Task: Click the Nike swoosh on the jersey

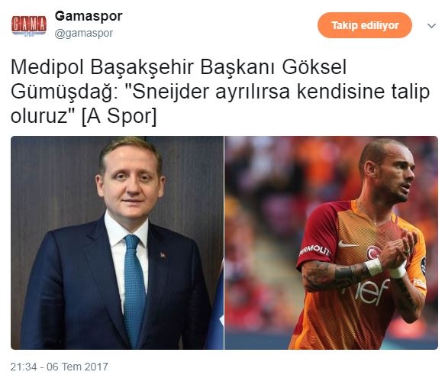Action: point(348,244)
